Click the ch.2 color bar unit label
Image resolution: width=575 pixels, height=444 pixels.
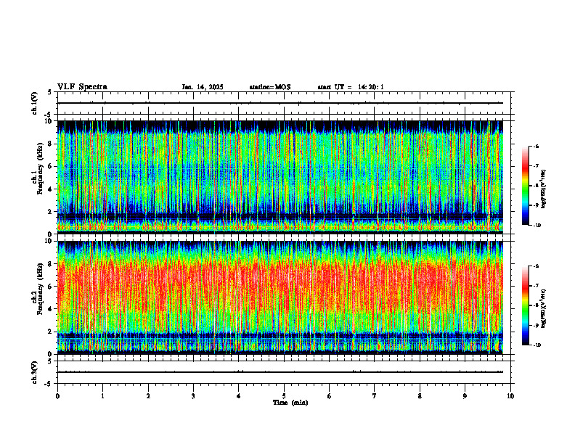pos(544,308)
